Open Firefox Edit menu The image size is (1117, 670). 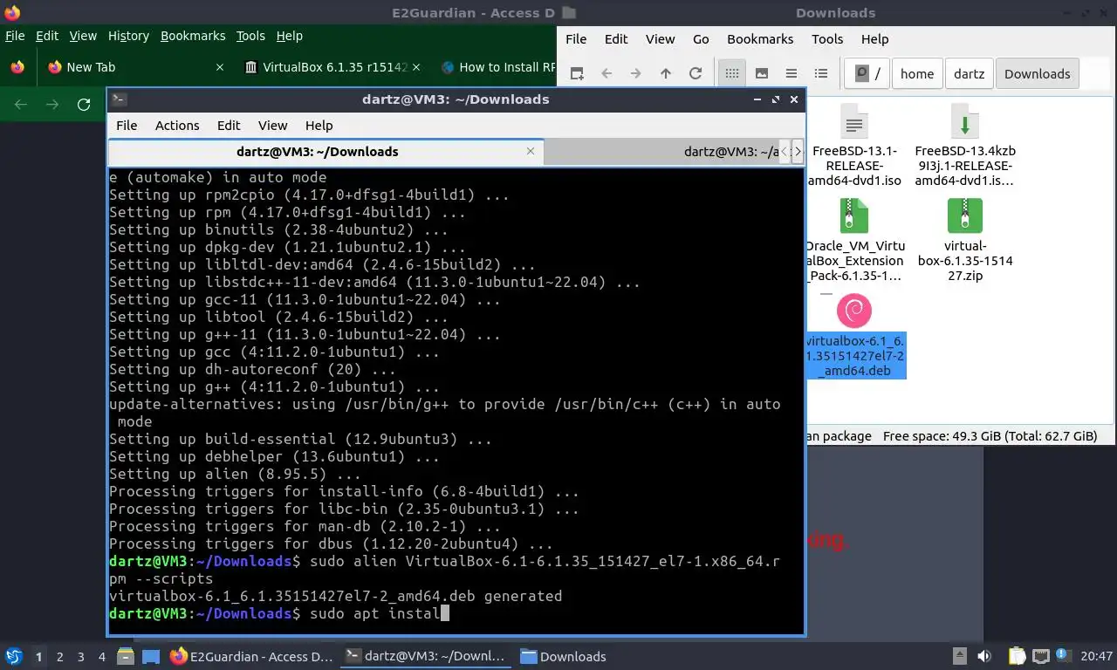tap(47, 36)
